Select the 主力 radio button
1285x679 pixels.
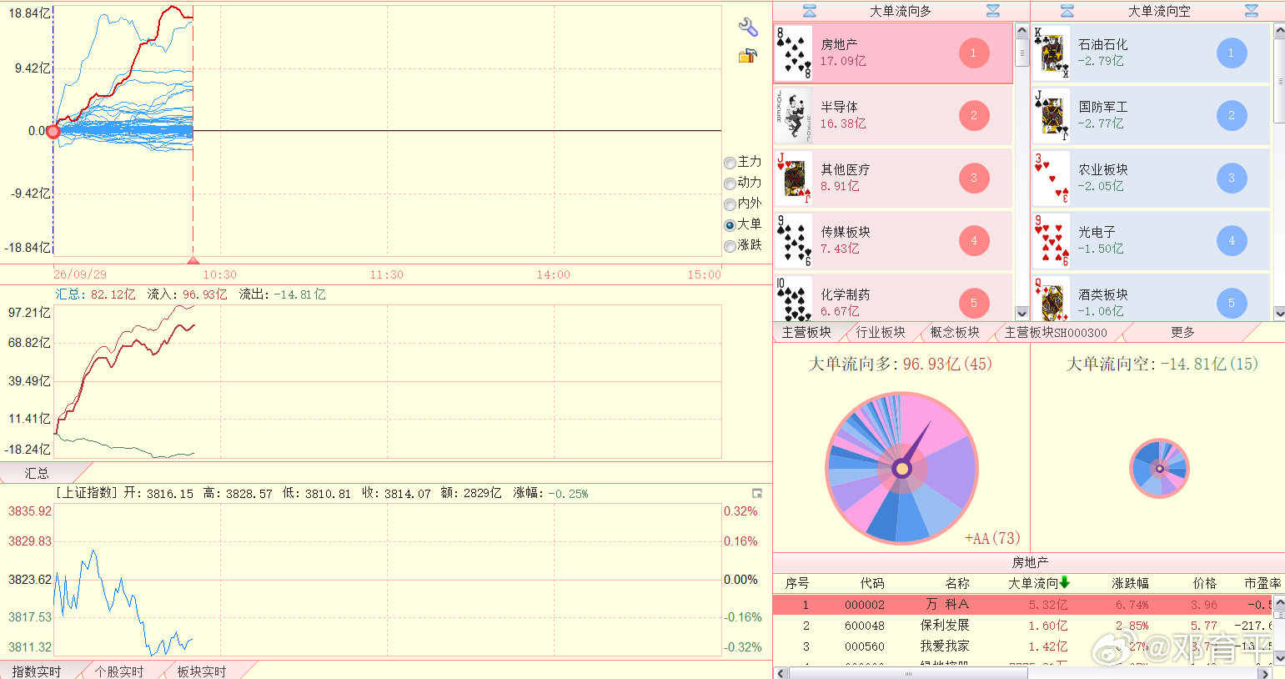[x=730, y=163]
